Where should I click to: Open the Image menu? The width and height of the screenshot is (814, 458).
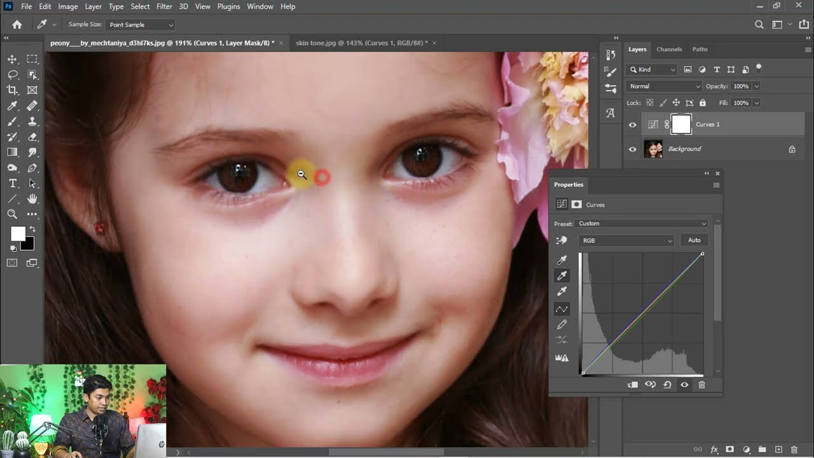coord(68,6)
